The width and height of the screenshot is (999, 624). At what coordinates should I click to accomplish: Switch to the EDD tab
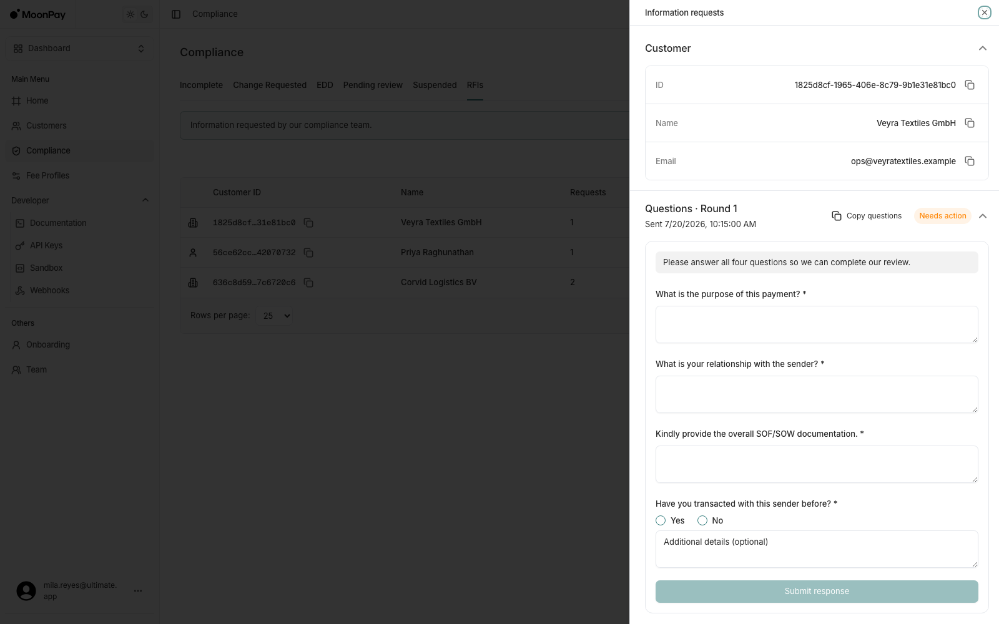pos(325,85)
